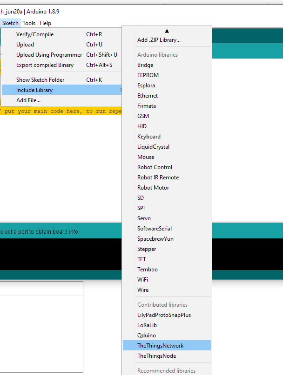
Task: Click Add File... menu entry
Action: coord(62,100)
